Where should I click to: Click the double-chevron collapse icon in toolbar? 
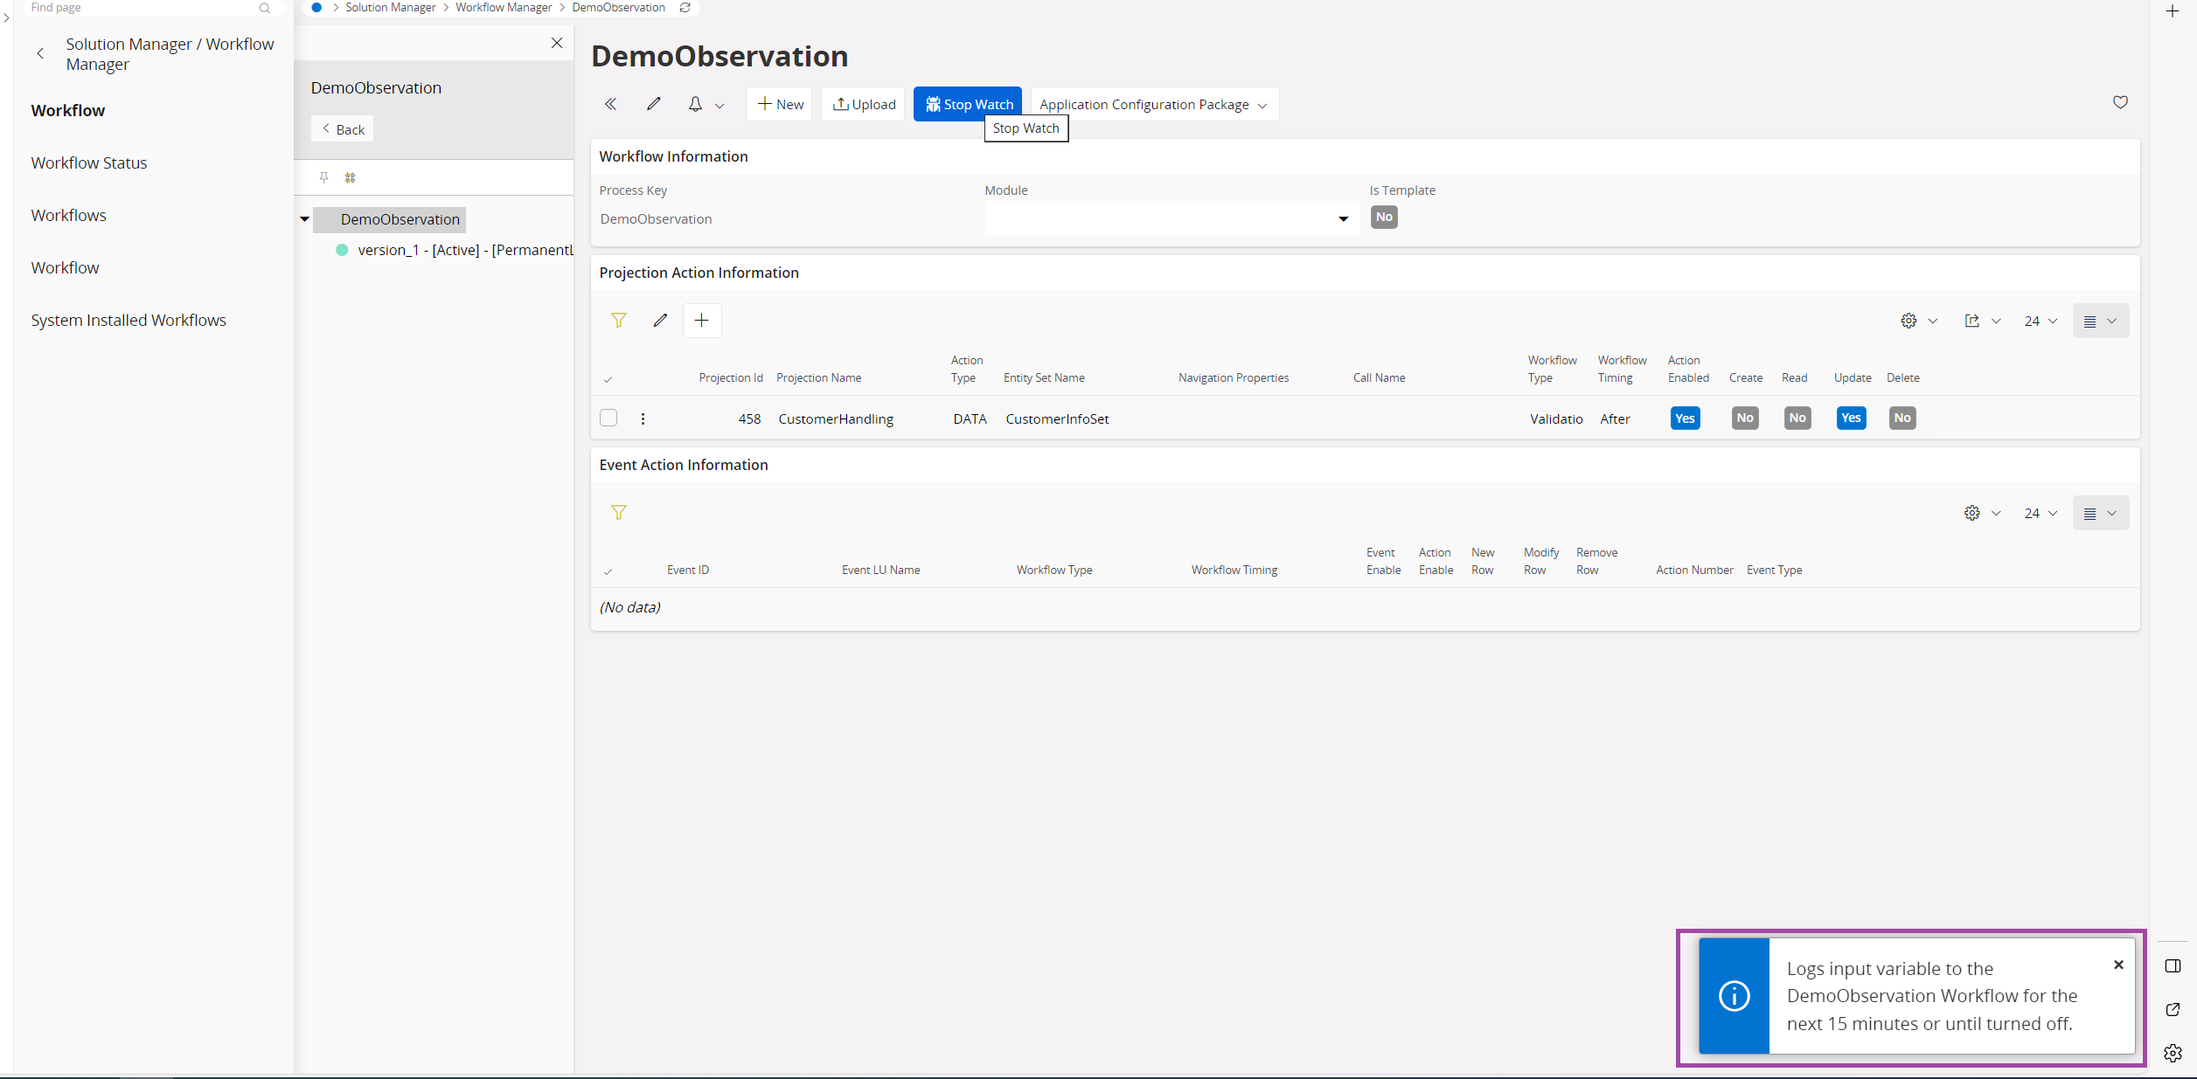610,104
